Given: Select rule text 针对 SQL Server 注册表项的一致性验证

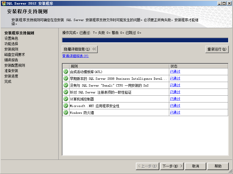Looking at the screenshot, I should (101, 92).
